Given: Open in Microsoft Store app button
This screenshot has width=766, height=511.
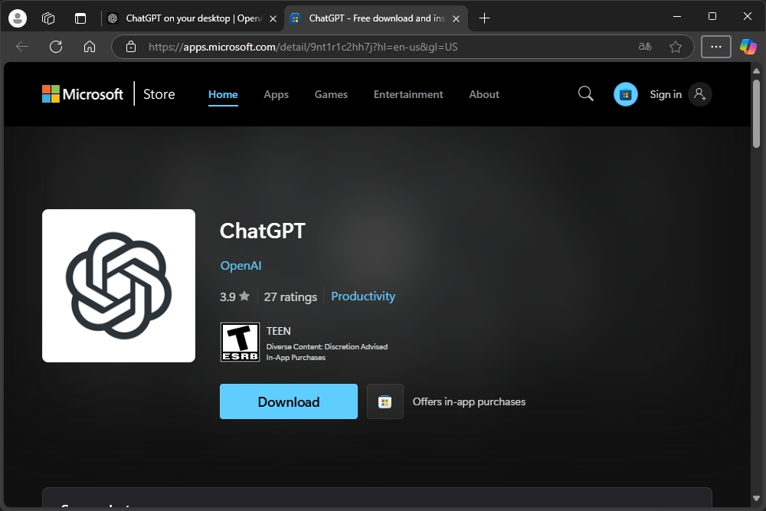Looking at the screenshot, I should click(385, 401).
